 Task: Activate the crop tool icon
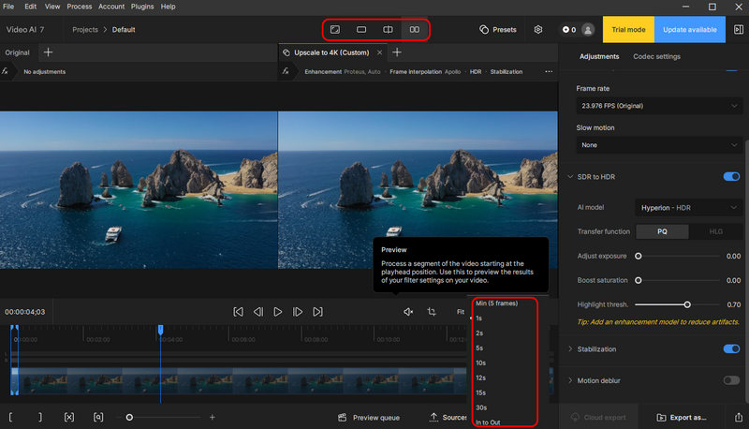(433, 312)
